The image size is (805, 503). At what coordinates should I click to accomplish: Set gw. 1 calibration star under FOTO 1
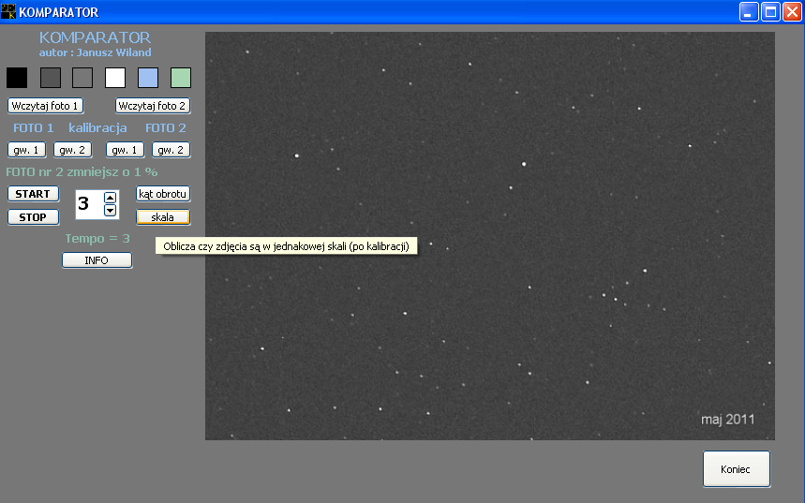pos(26,150)
